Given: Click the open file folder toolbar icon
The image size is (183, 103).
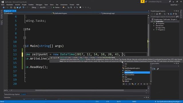Looking at the screenshot, I should tap(15, 7).
